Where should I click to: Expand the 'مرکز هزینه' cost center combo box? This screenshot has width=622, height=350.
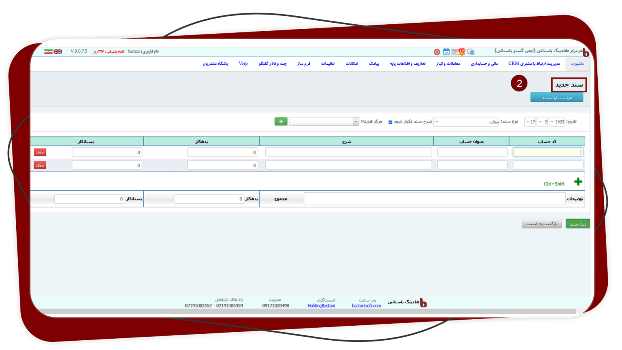(x=324, y=122)
